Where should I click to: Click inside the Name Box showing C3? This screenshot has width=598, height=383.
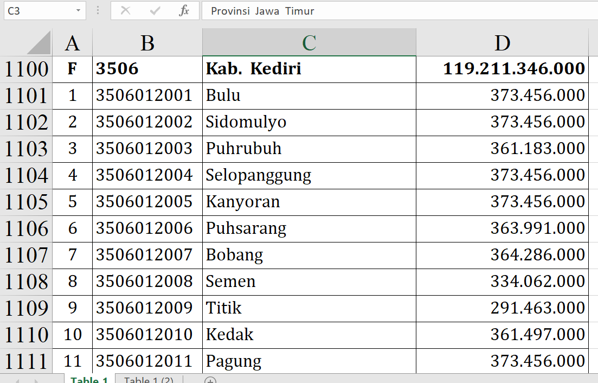pos(37,11)
